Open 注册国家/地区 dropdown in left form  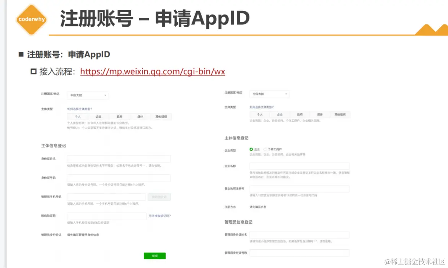point(88,95)
